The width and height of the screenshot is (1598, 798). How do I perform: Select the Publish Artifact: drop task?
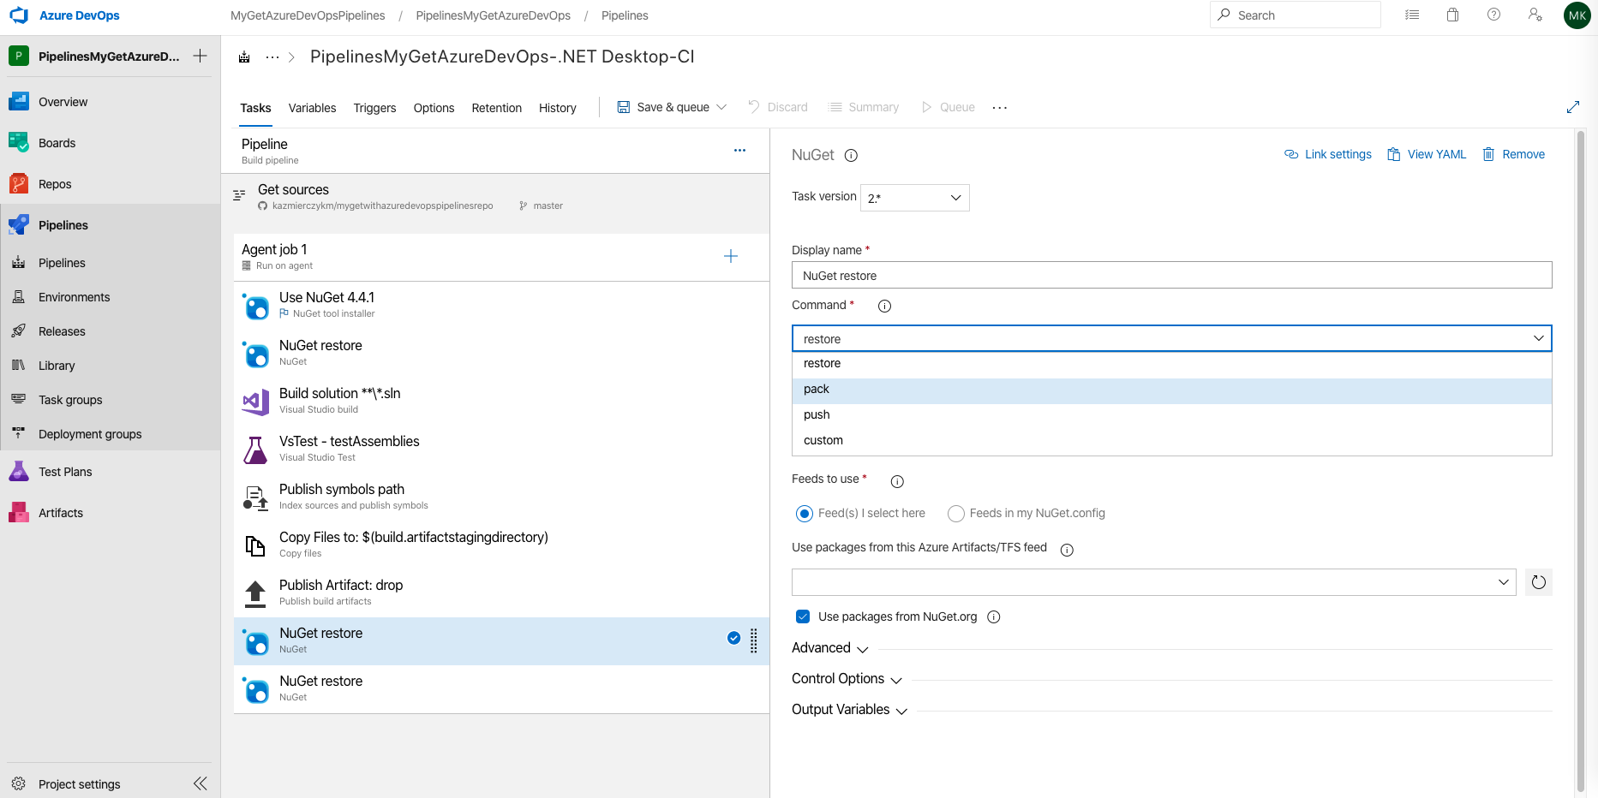pos(501,593)
